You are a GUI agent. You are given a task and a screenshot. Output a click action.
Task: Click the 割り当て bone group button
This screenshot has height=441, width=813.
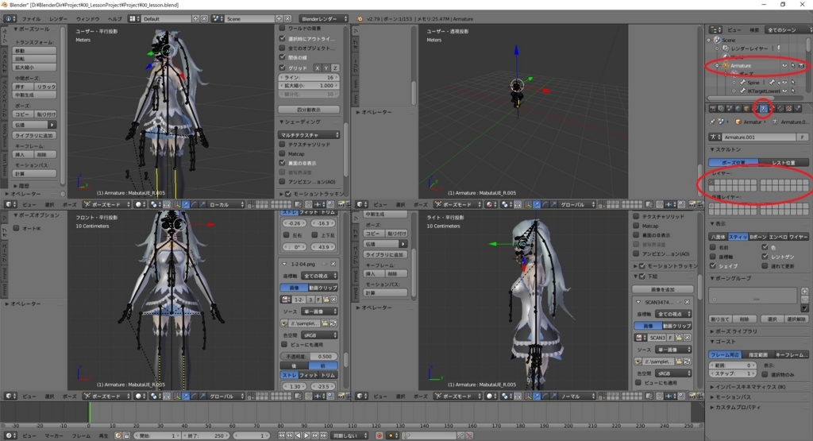point(720,319)
